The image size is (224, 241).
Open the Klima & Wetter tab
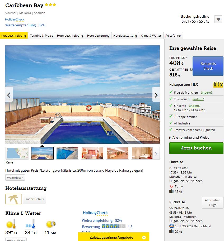click(x=151, y=36)
